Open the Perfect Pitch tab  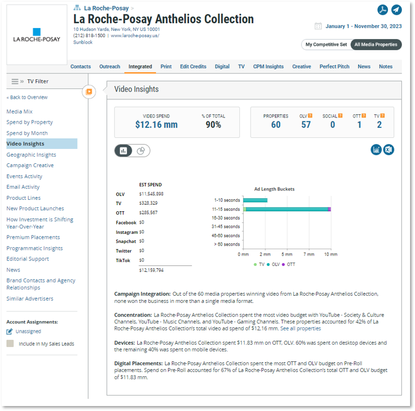pos(335,67)
